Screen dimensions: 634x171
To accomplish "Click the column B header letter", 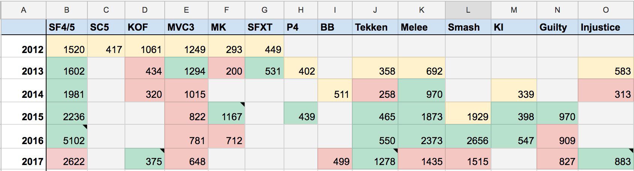I will (x=67, y=10).
